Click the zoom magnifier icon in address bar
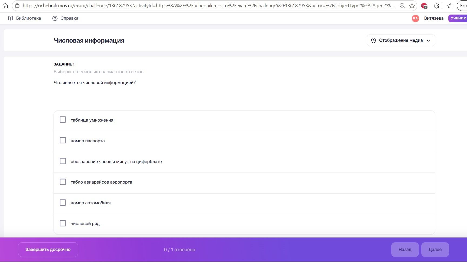 tap(402, 6)
